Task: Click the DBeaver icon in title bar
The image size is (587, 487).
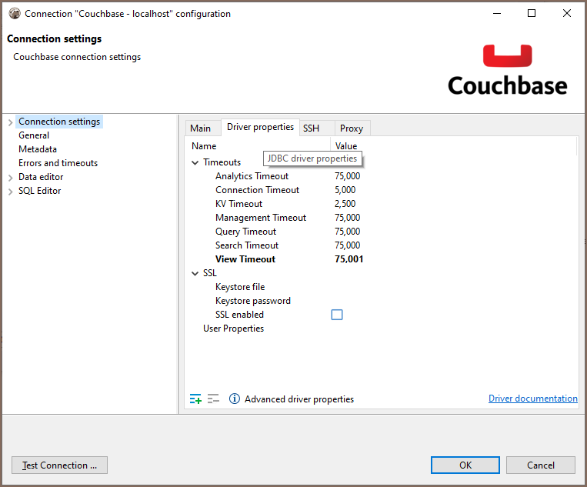Action: (14, 13)
